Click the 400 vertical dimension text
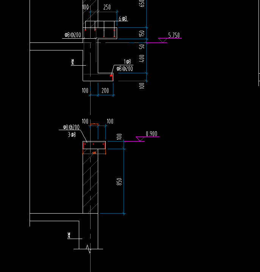The height and width of the screenshot is (272, 260). tap(142, 58)
